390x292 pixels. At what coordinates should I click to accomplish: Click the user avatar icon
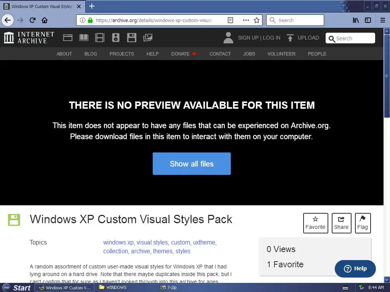[x=228, y=38]
